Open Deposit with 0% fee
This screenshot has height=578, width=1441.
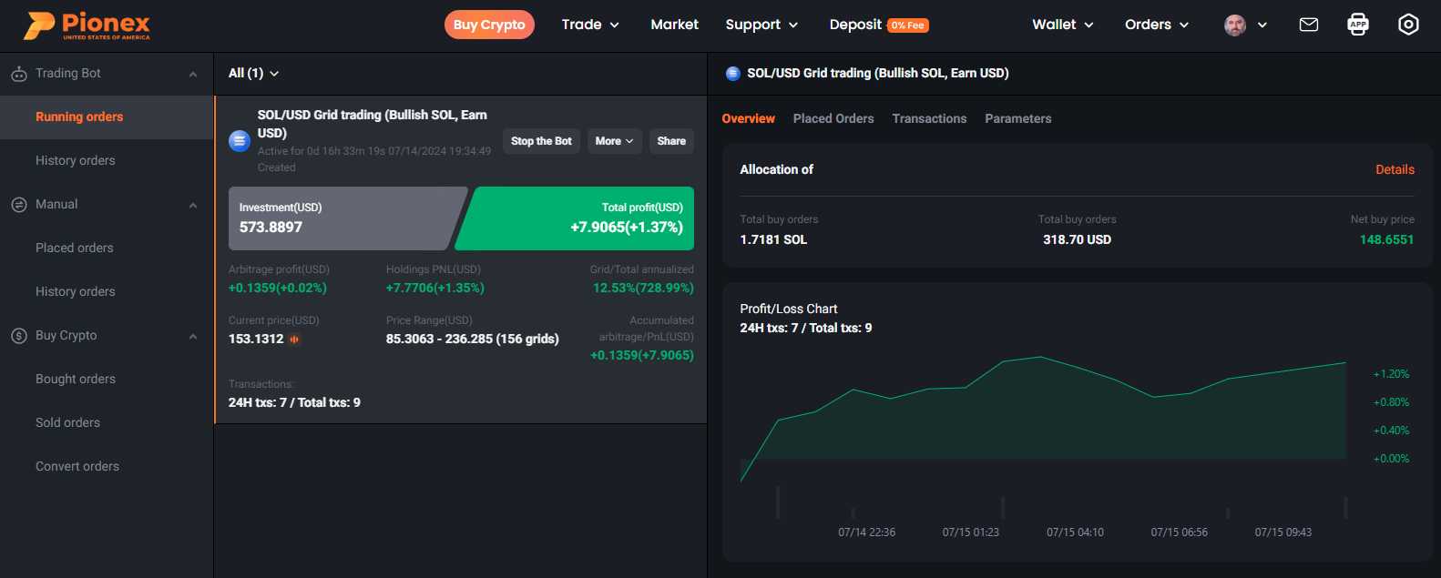tap(879, 25)
